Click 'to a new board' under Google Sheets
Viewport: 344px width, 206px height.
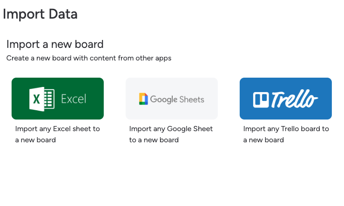pos(154,140)
